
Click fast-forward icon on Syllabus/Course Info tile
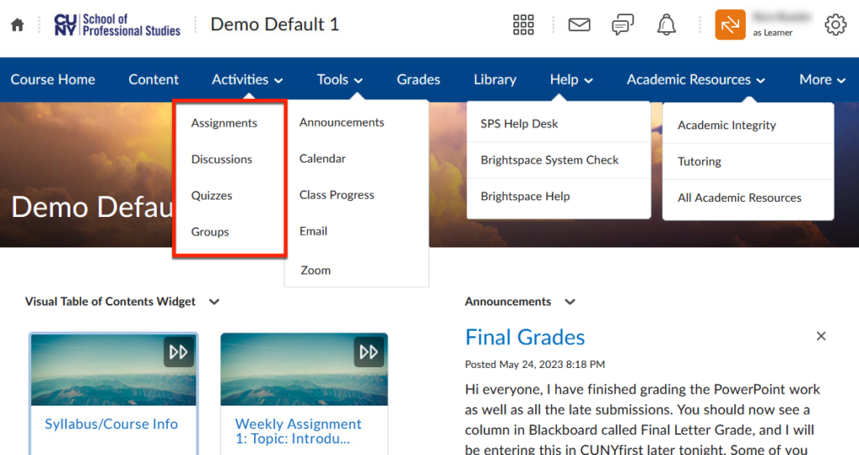point(179,352)
